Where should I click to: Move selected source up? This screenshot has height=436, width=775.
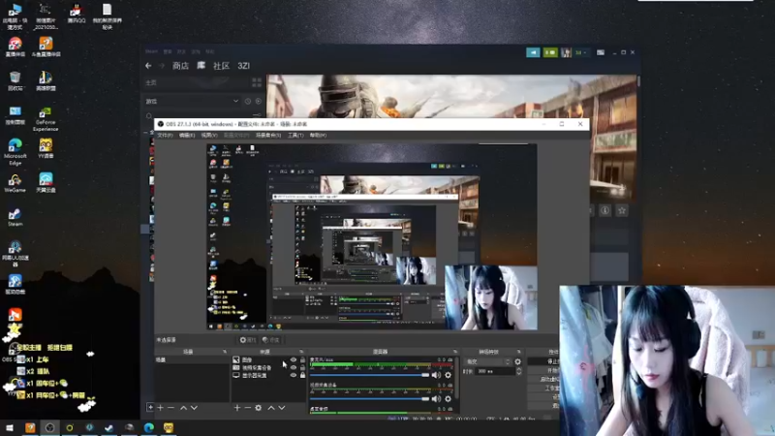(271, 408)
